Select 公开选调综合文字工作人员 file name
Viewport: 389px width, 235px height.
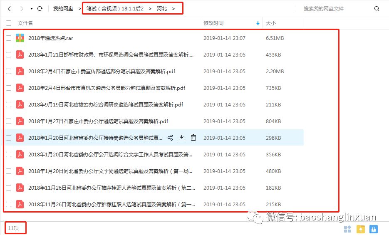click(x=110, y=154)
